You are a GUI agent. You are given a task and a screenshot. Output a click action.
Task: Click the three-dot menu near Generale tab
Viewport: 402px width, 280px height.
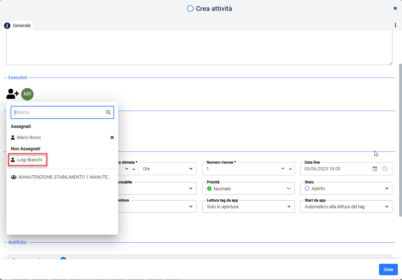[396, 25]
